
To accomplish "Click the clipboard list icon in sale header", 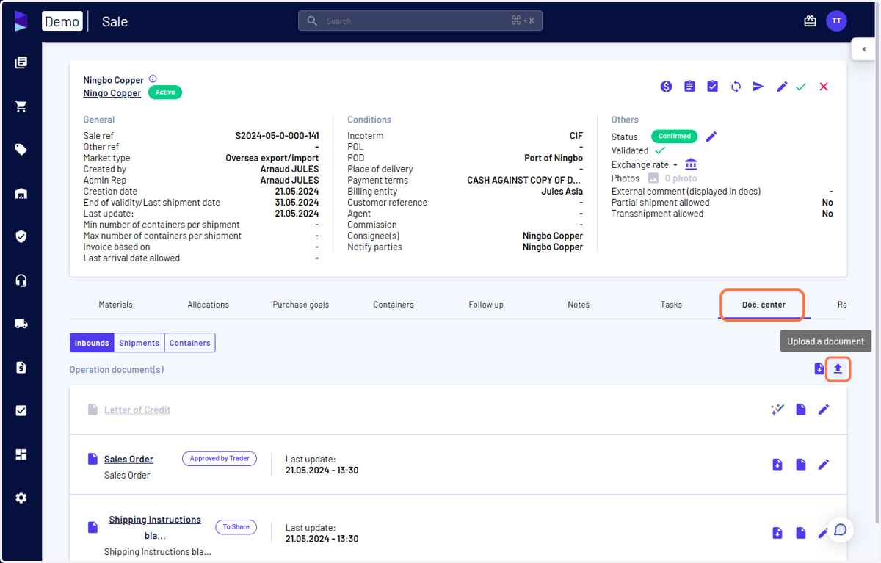I will 689,87.
